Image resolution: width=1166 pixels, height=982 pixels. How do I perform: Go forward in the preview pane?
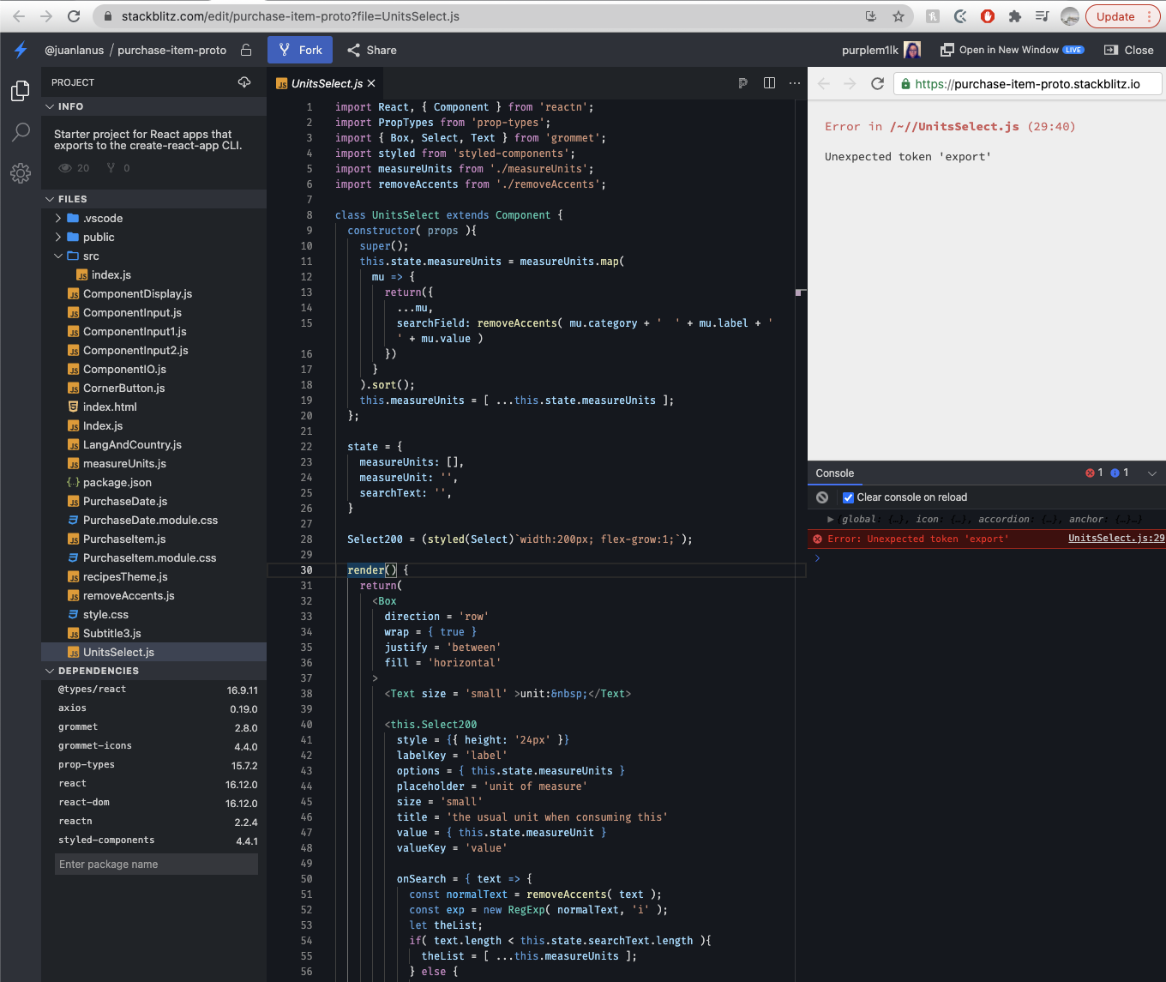[850, 83]
